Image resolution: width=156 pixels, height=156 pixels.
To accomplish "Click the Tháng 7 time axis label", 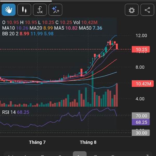I will click(x=37, y=142).
